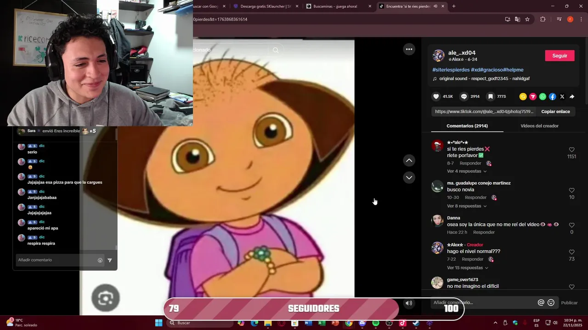Reply to Danna's comment with Responder

484,232
